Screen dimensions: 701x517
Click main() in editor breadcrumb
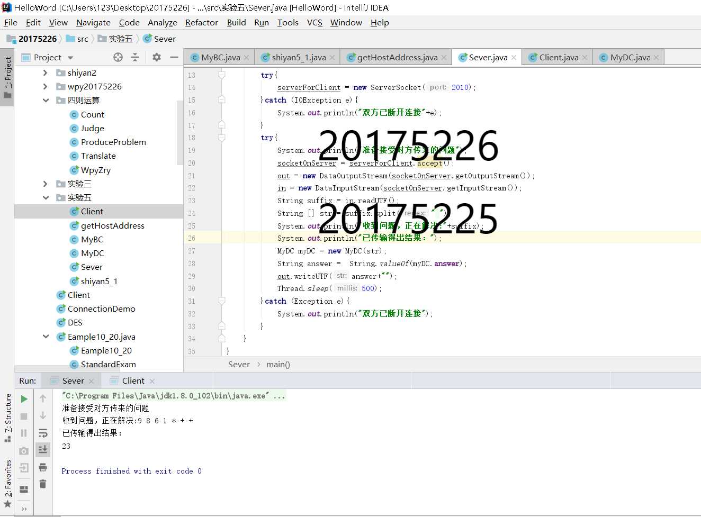278,365
